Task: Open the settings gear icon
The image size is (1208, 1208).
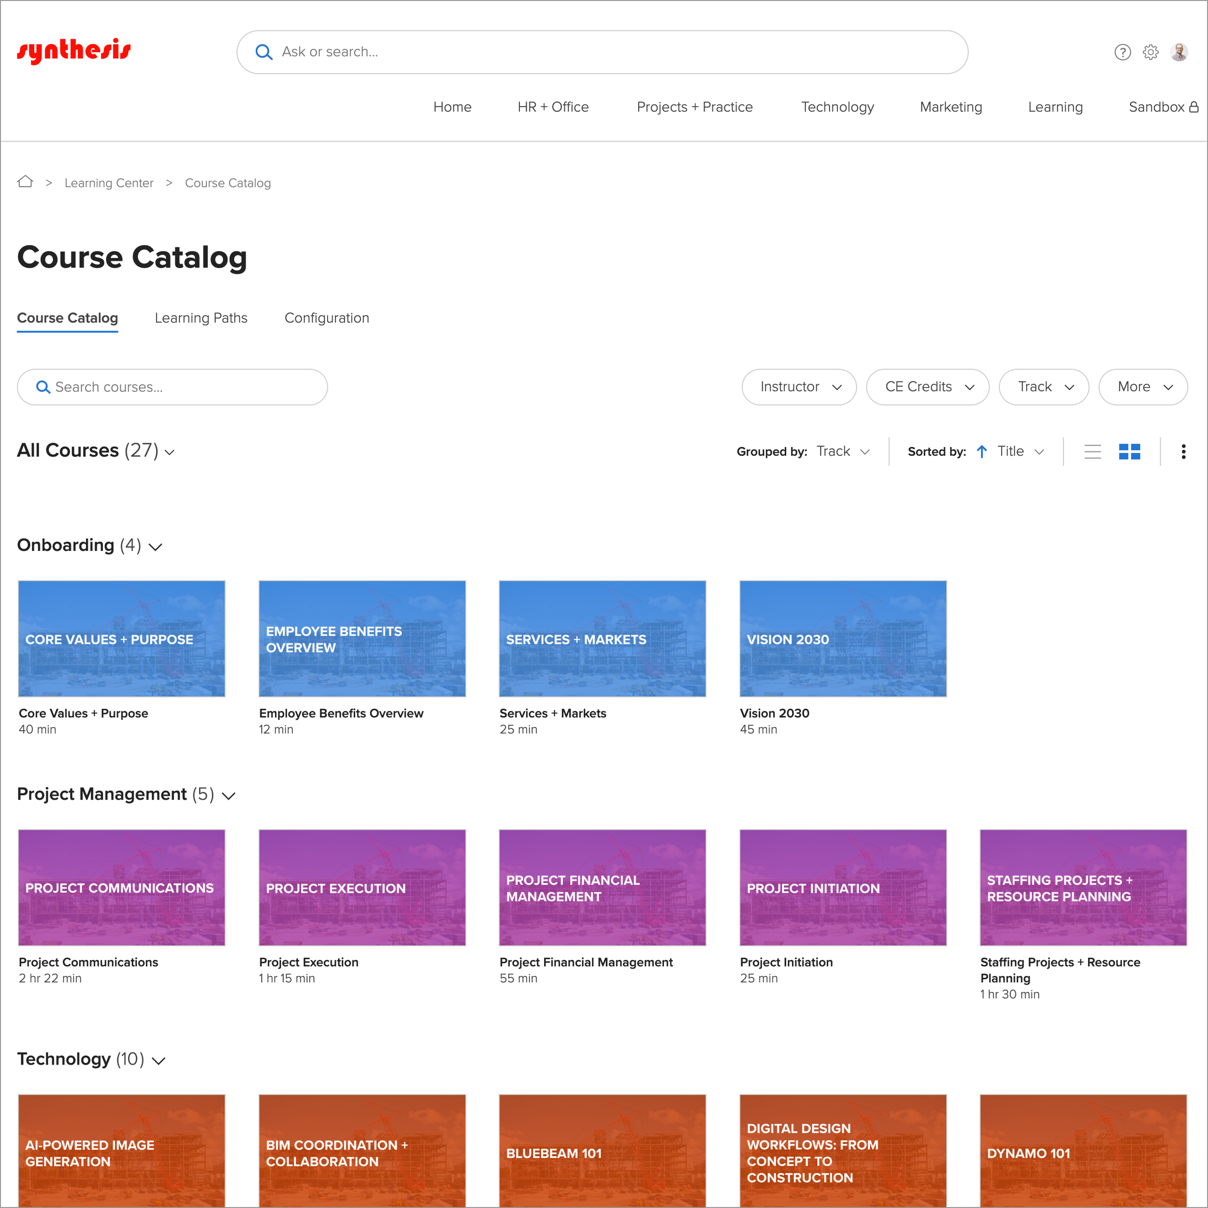Action: [1150, 53]
